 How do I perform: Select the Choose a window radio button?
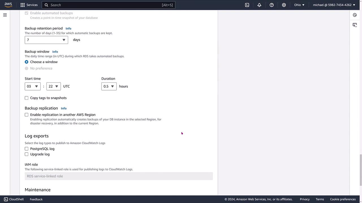click(27, 62)
